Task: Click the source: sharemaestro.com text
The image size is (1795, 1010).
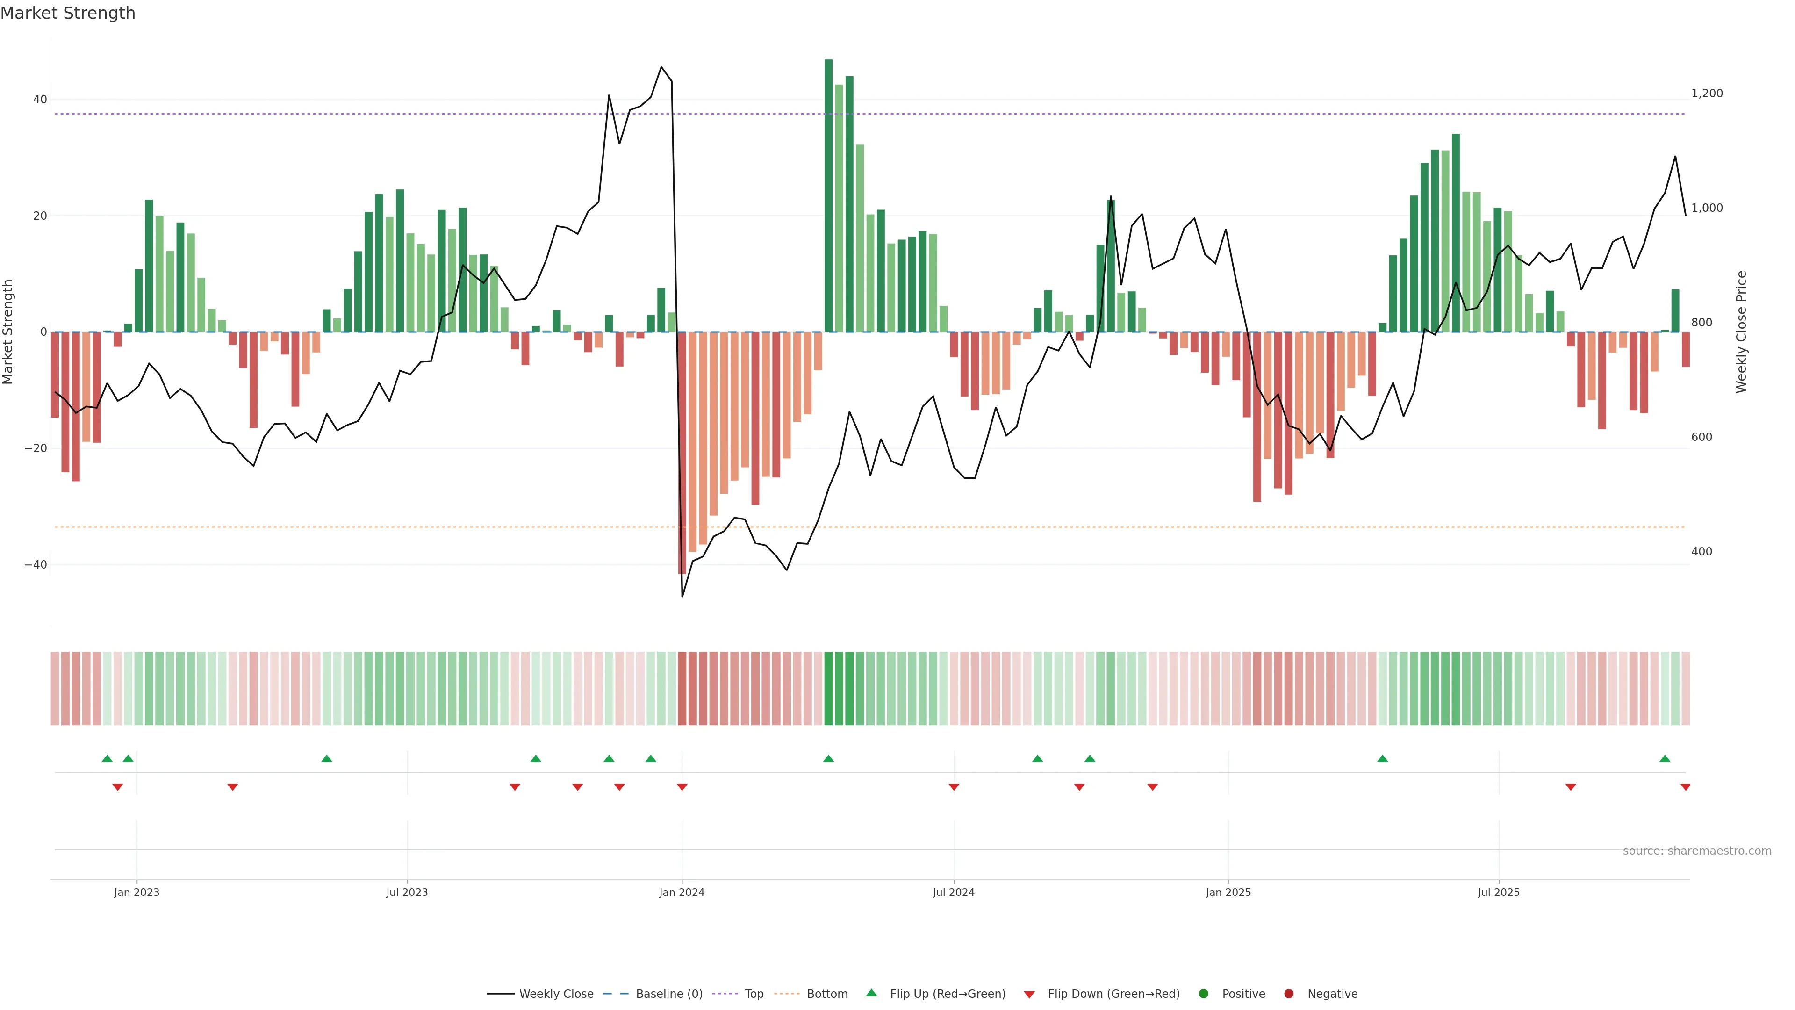Action: (x=1697, y=851)
